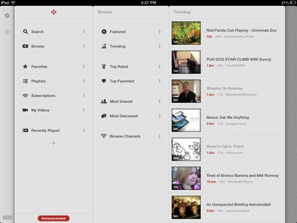
Task: Tap the red four-dot app logo
Action: point(53,12)
